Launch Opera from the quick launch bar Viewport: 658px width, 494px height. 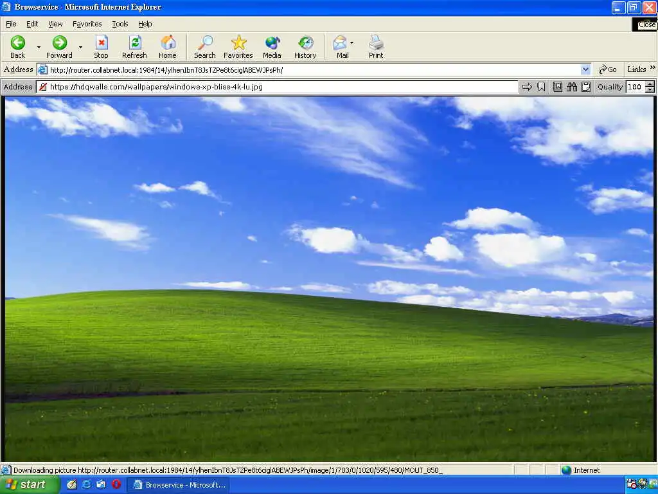point(116,485)
